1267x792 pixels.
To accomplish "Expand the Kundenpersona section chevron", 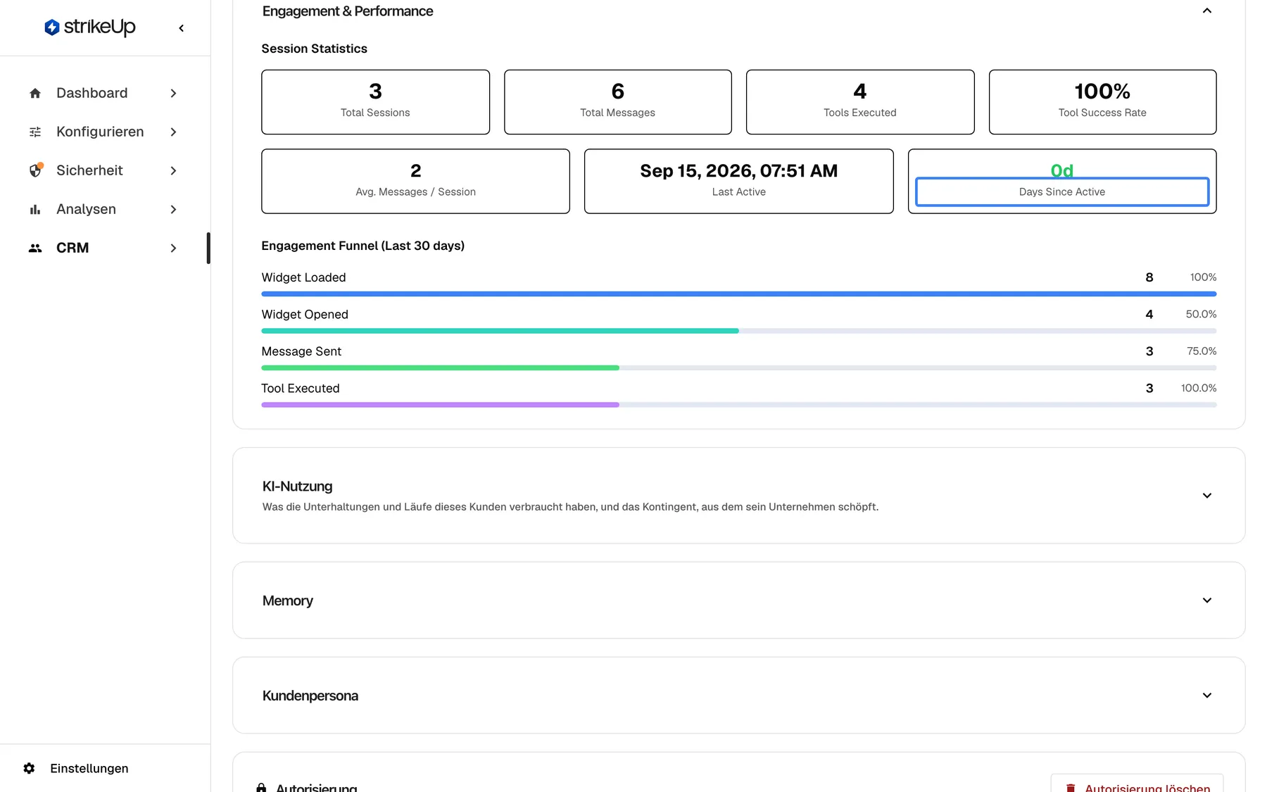I will tap(1206, 696).
